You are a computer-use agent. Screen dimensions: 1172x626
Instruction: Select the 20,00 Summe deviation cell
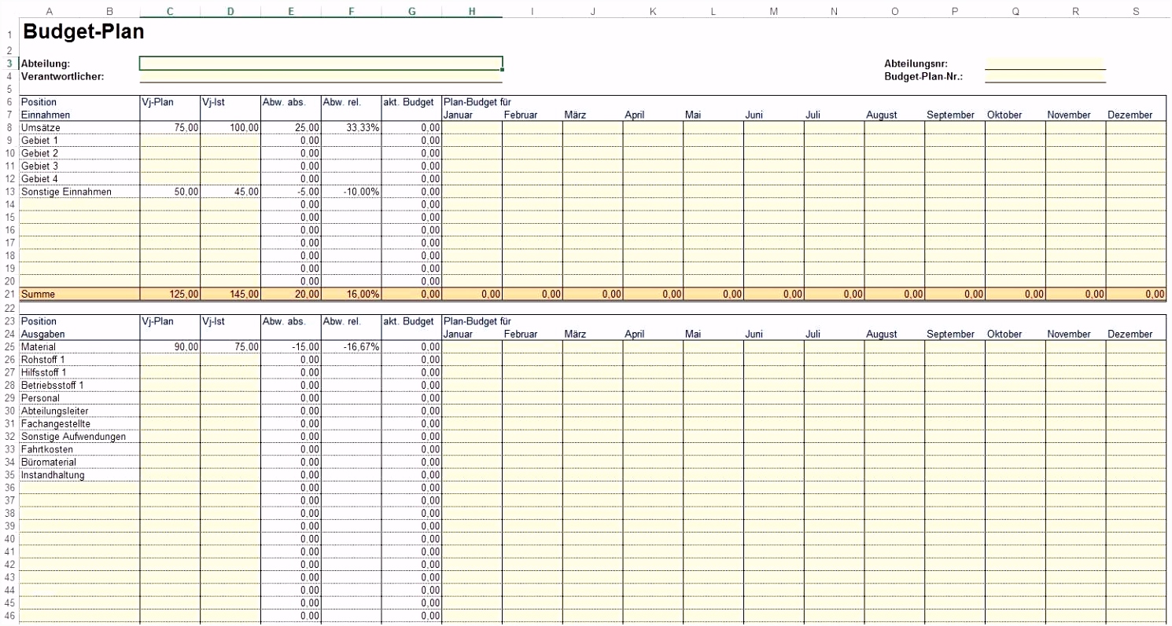(291, 294)
